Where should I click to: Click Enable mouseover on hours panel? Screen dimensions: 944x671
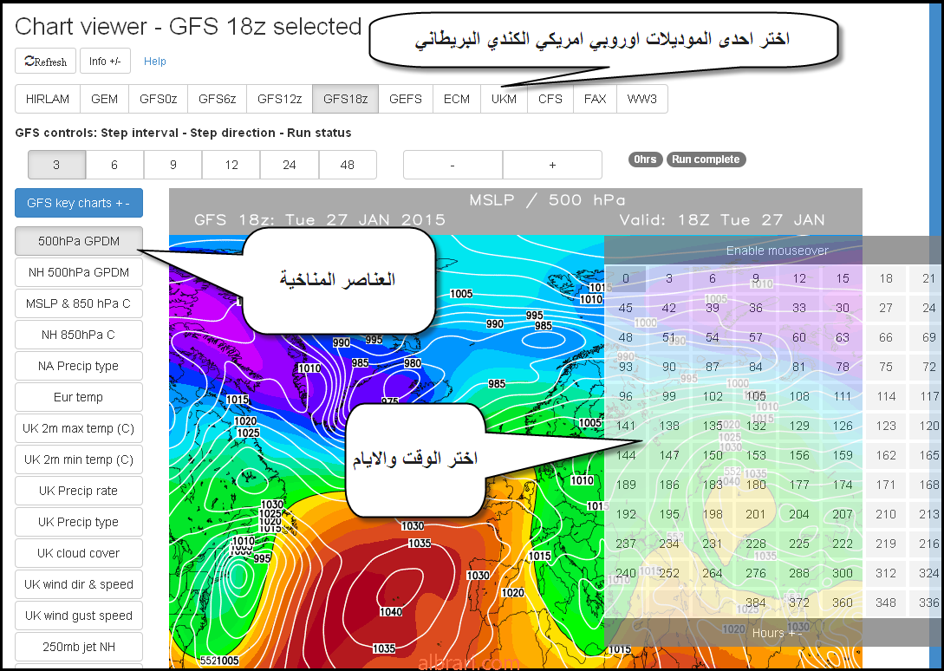(x=778, y=251)
